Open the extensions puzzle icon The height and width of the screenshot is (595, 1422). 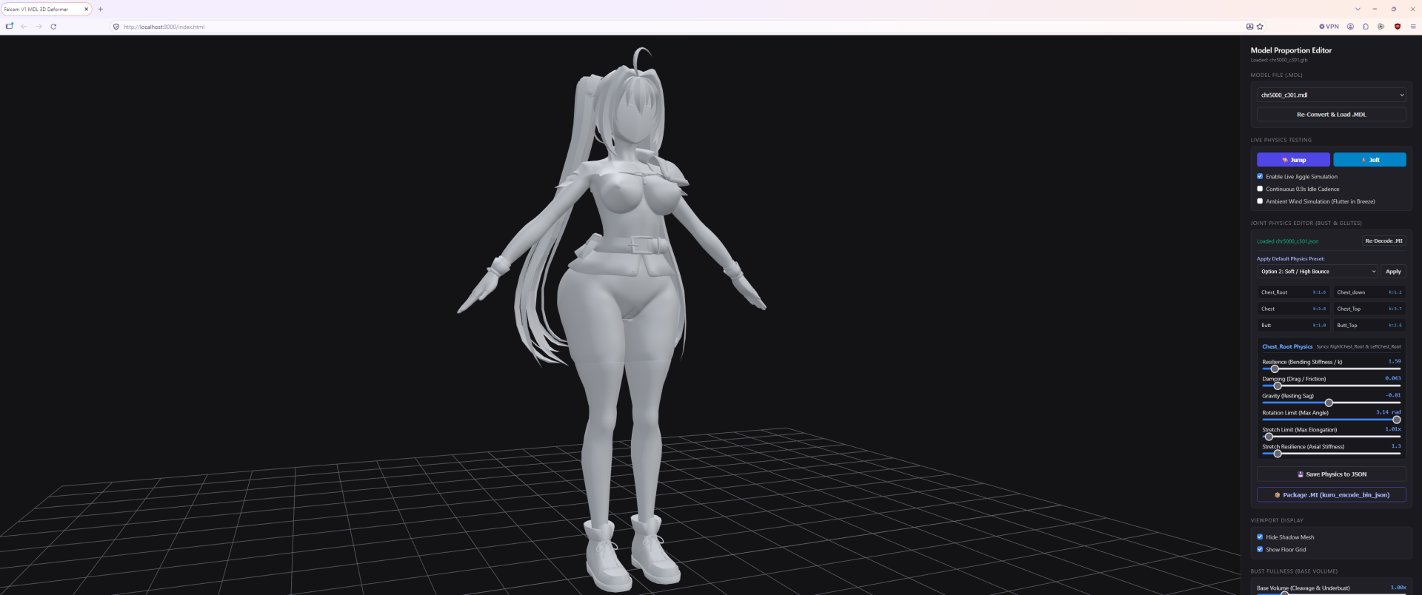pos(1366,27)
